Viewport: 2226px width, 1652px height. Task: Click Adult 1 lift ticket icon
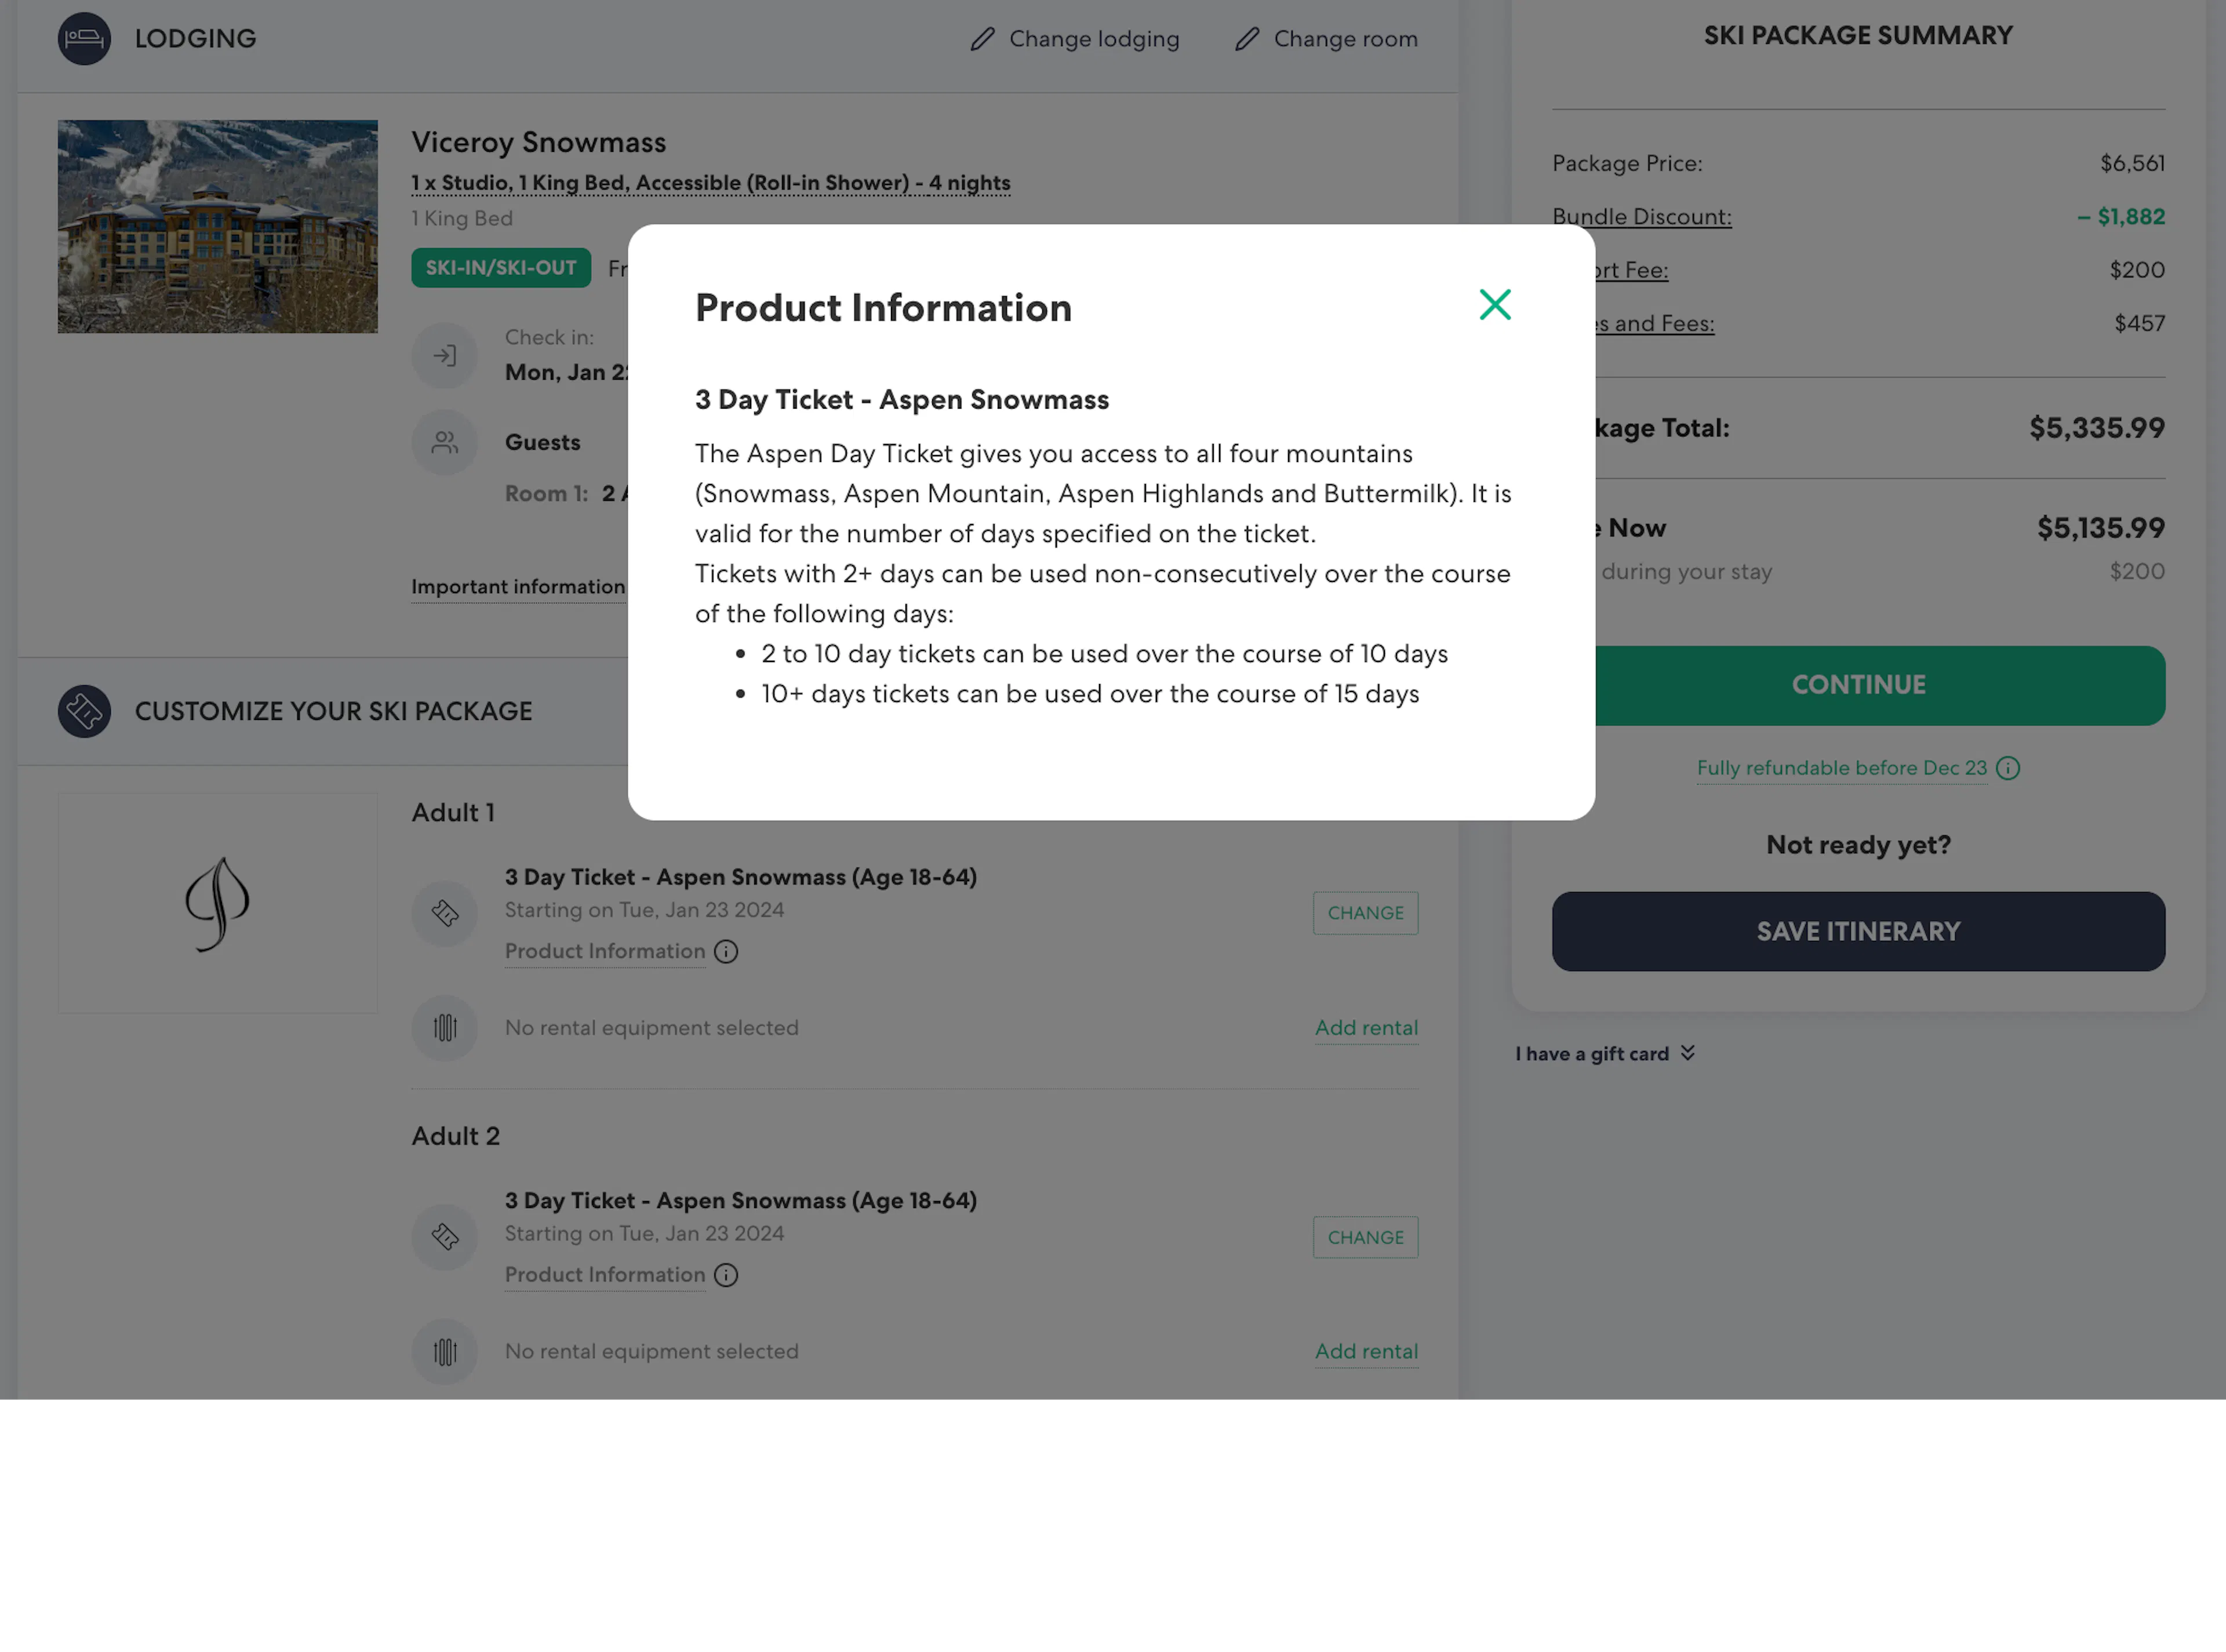click(x=445, y=913)
